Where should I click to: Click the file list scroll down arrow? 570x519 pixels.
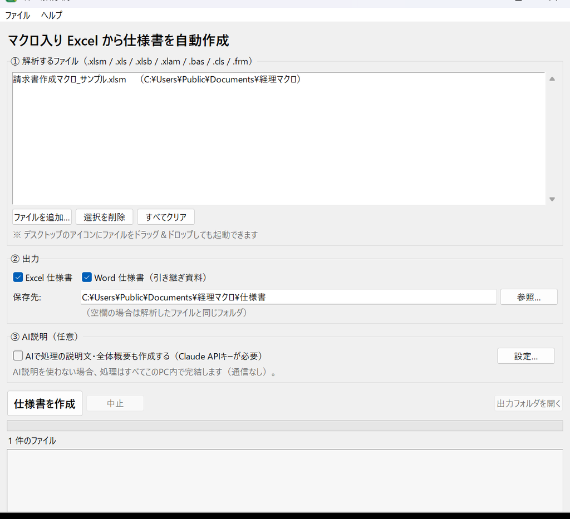click(x=552, y=199)
